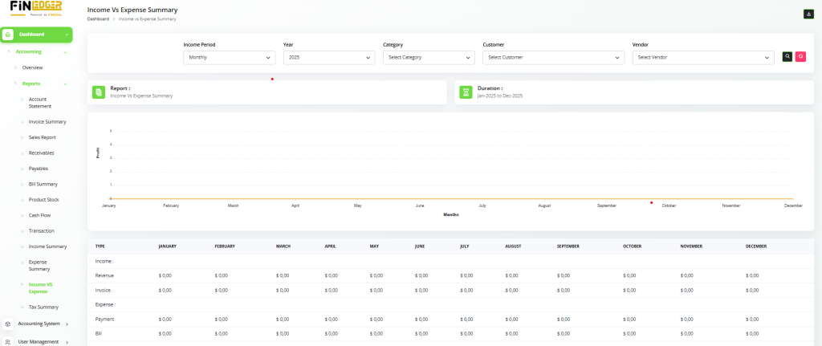Open the Select Customer dropdown
822x346 pixels.
[x=552, y=58]
